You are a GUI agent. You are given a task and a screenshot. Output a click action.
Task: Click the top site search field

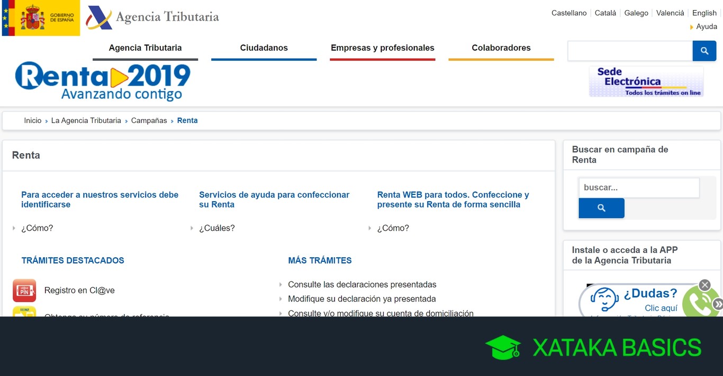(630, 51)
